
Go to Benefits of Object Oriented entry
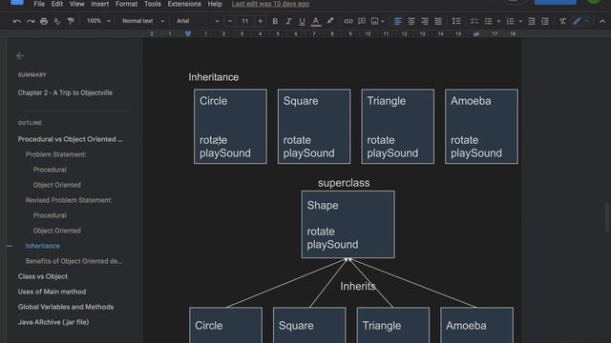pos(74,261)
